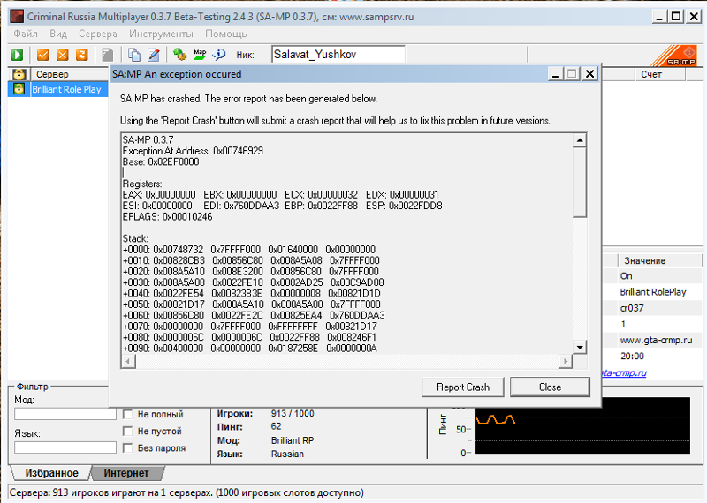
Task: Click the crash log horizontal scroll left arrow
Action: [x=128, y=361]
